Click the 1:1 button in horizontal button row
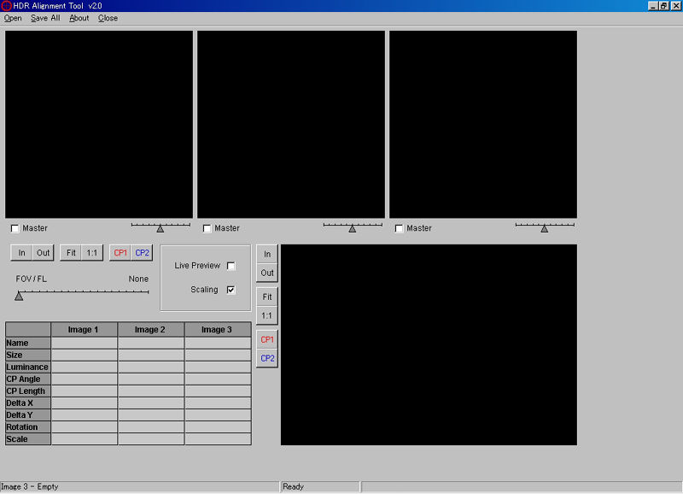 [x=92, y=253]
